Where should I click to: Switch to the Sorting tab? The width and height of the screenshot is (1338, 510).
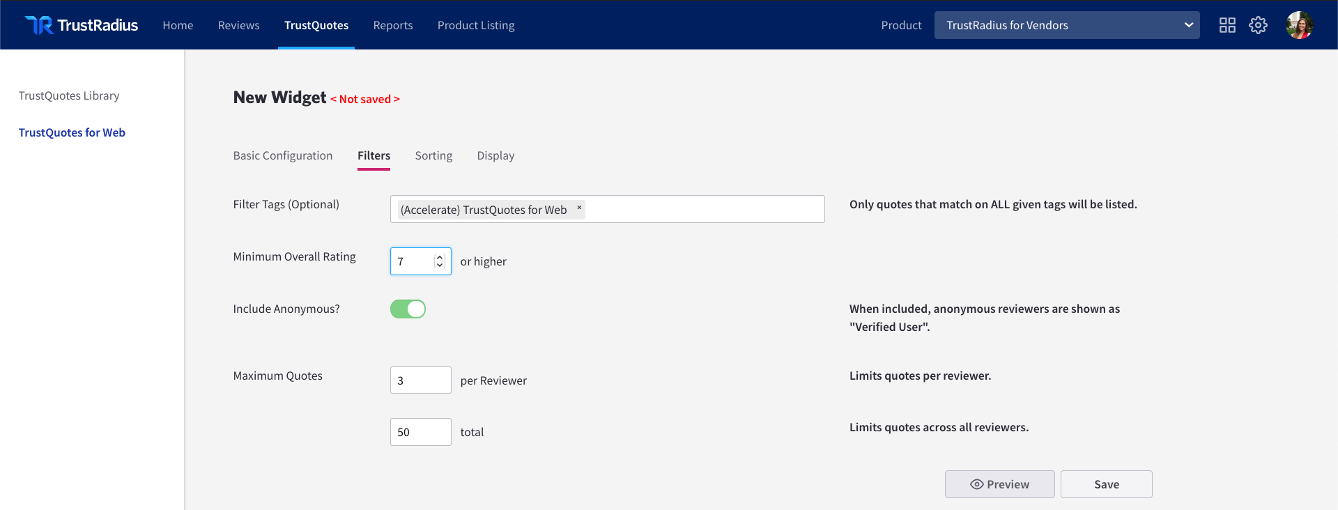[x=433, y=155]
